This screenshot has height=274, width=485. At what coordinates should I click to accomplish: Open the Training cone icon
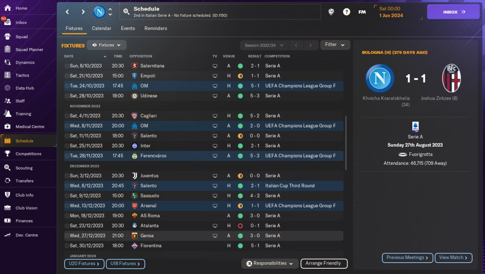[x=7, y=114]
